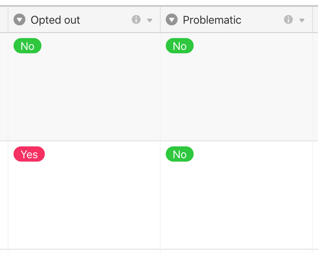Select the first row Problematic cell
The height and width of the screenshot is (253, 318).
tap(236, 87)
